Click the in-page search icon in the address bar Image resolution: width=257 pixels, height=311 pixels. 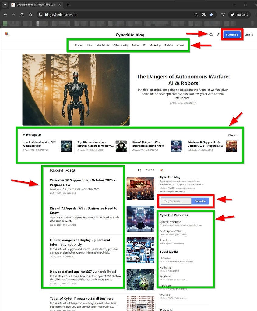[x=196, y=14]
